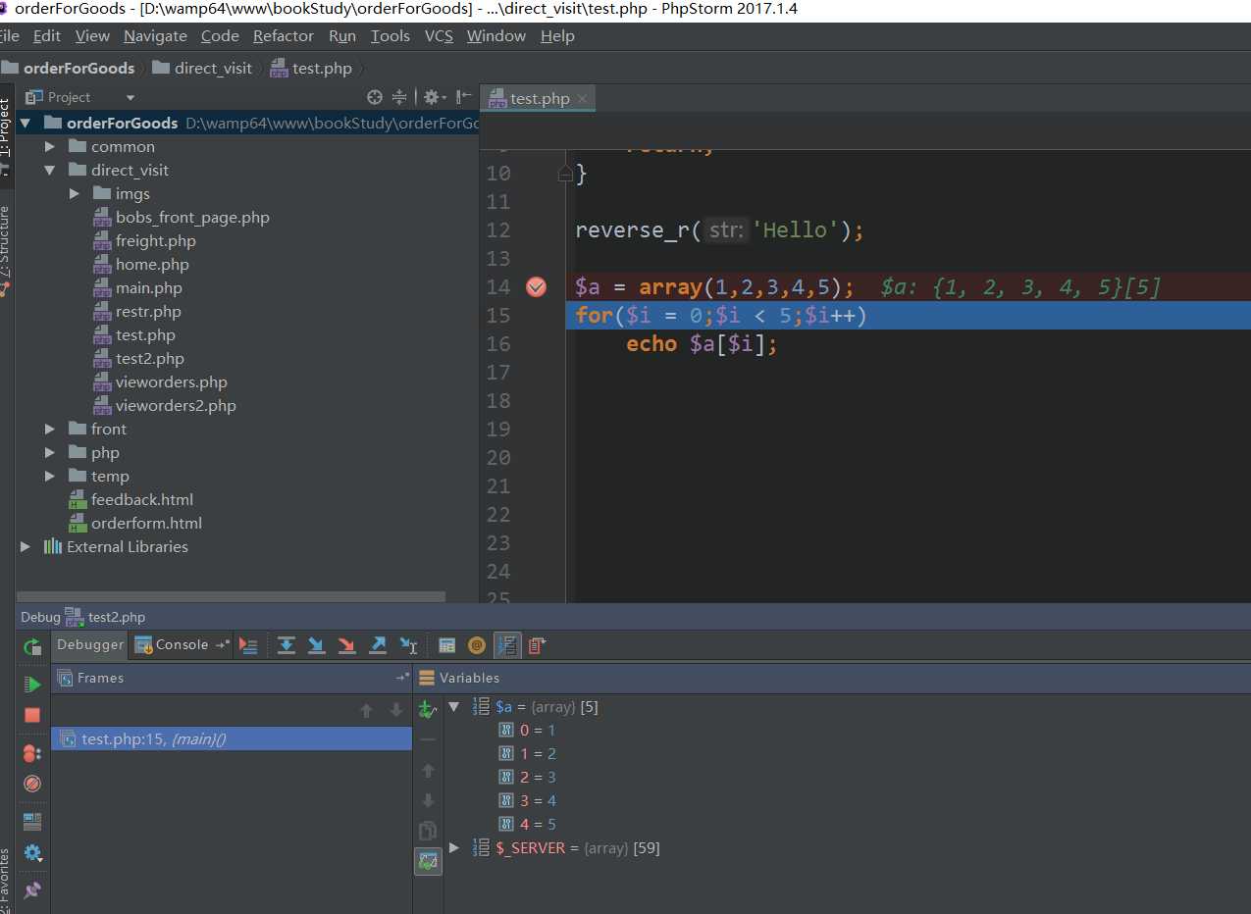This screenshot has height=914, width=1251.
Task: Expand External Libraries node
Action: (26, 546)
